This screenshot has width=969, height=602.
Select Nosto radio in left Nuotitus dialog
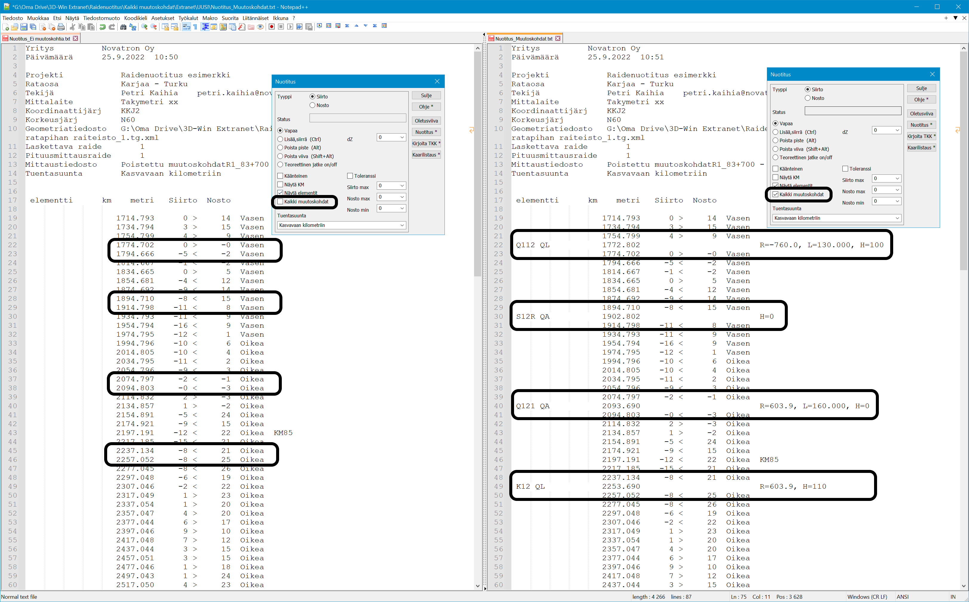313,105
